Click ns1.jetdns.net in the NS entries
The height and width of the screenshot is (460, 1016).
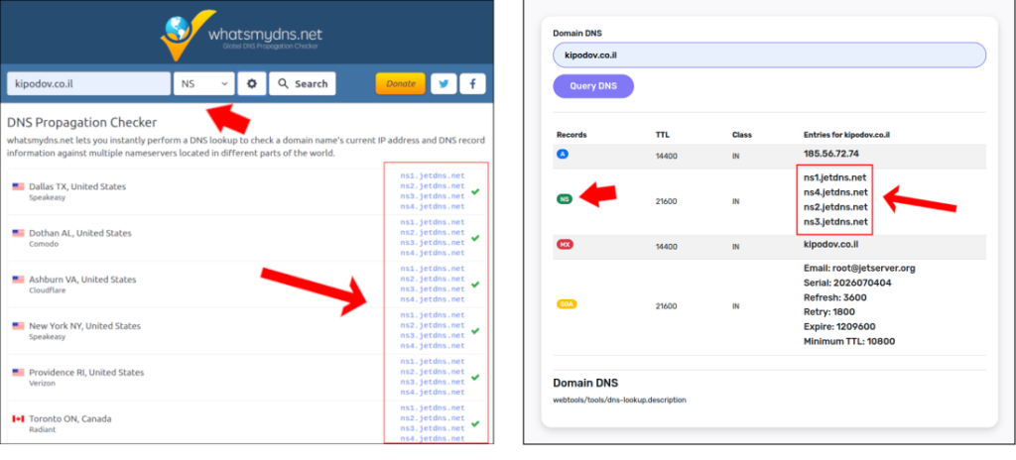click(x=835, y=176)
